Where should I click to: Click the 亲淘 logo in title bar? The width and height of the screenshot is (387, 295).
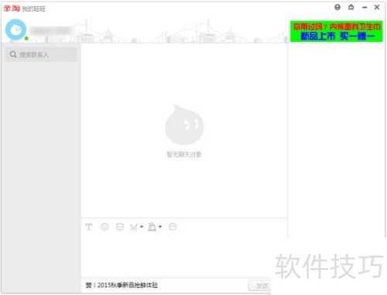12,9
